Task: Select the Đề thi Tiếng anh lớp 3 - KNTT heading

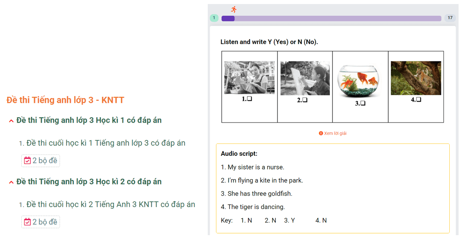Action: pos(65,100)
